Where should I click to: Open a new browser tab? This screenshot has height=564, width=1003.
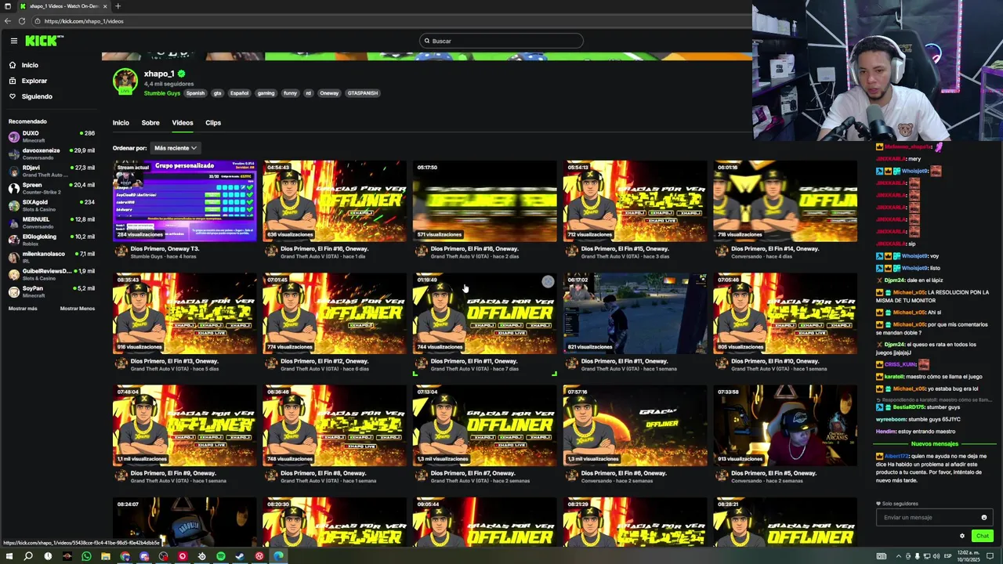click(x=118, y=6)
